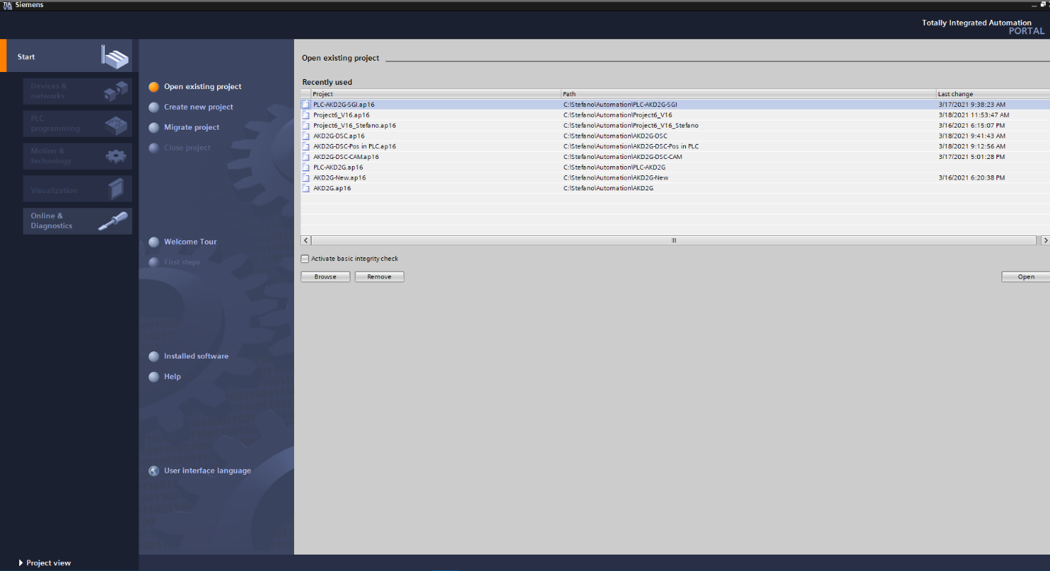Launch the Welcome Tour

190,242
